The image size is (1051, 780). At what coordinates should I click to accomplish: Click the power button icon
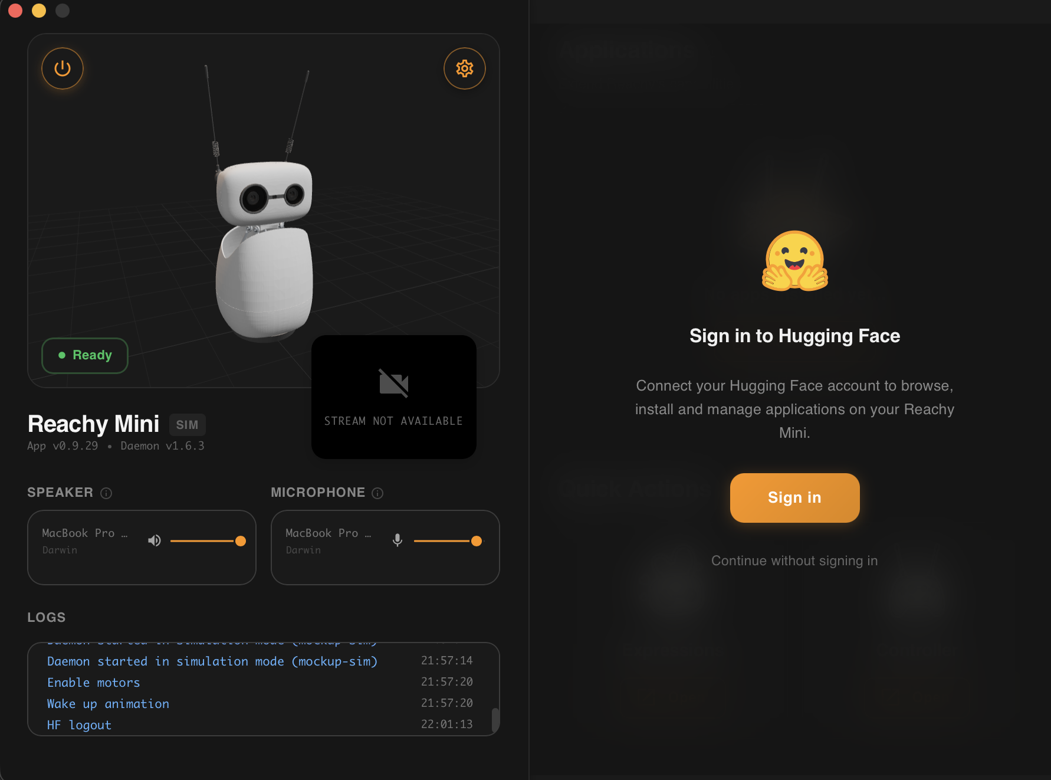click(x=63, y=68)
